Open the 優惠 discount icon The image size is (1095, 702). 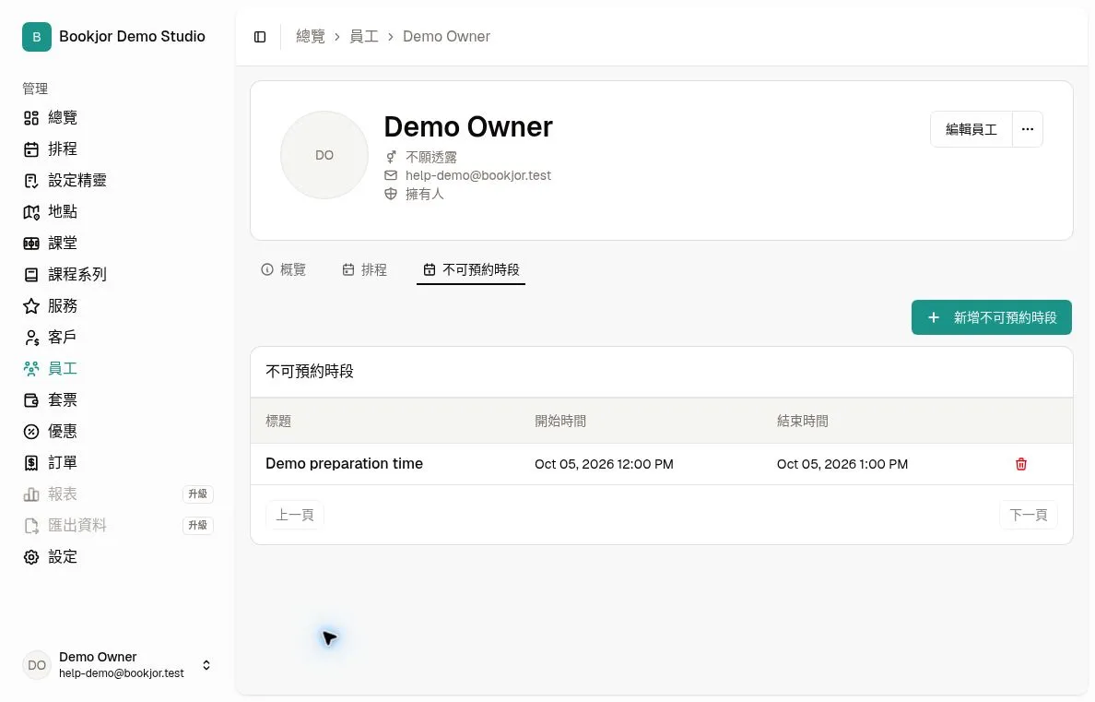tap(31, 432)
